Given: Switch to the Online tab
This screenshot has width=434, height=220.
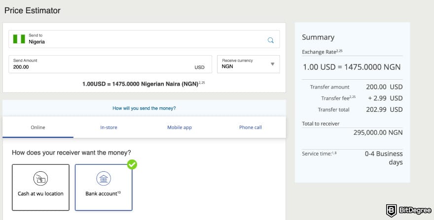Looking at the screenshot, I should pyautogui.click(x=38, y=127).
